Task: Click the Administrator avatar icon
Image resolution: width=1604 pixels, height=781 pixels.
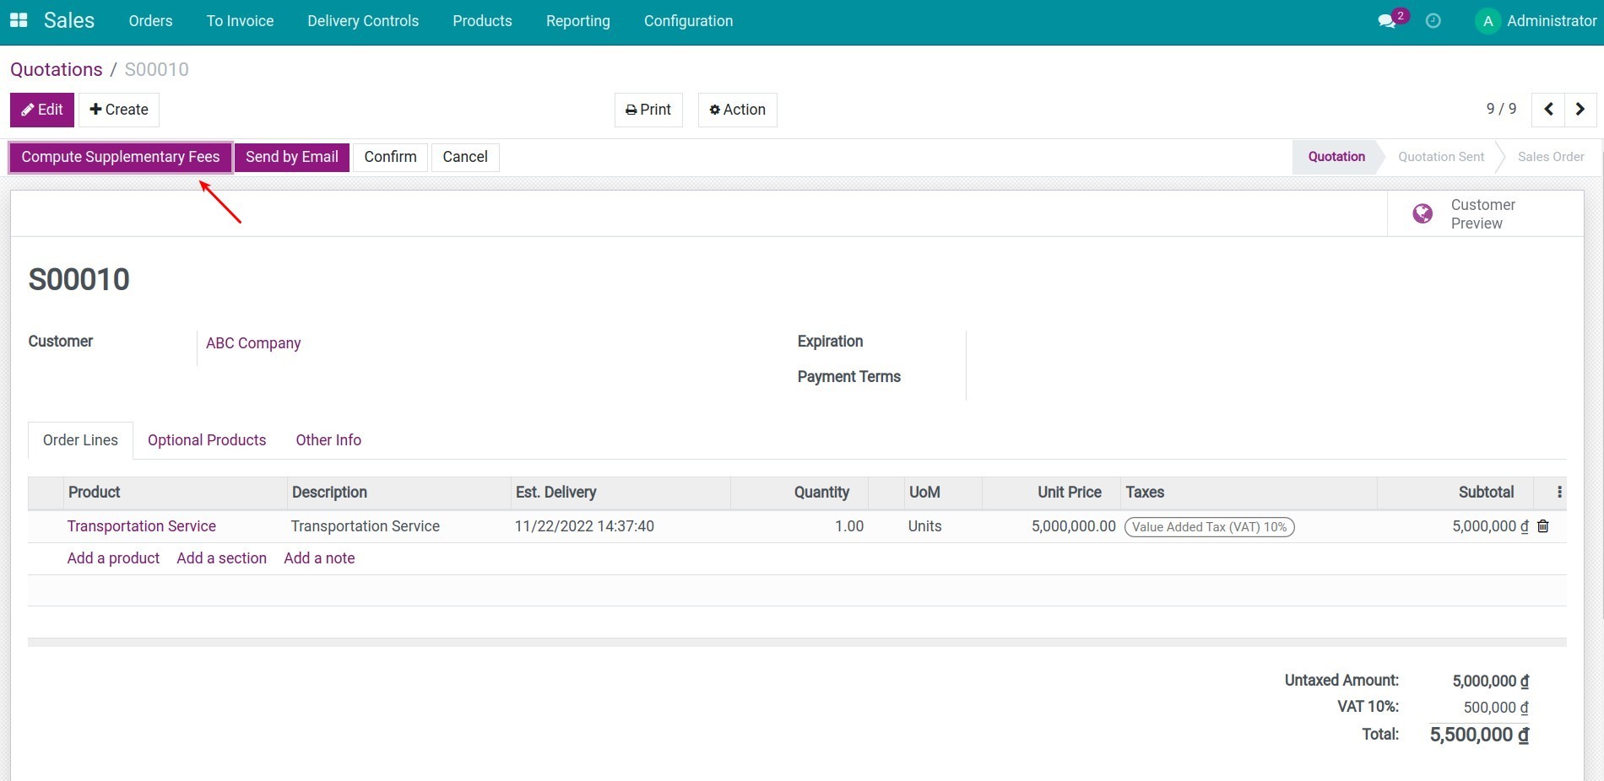Action: click(1487, 21)
